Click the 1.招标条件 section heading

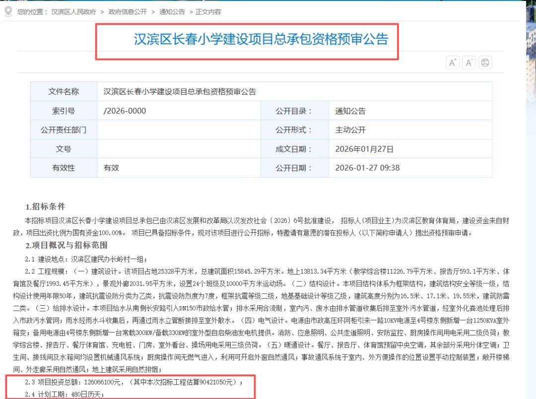[x=45, y=206]
